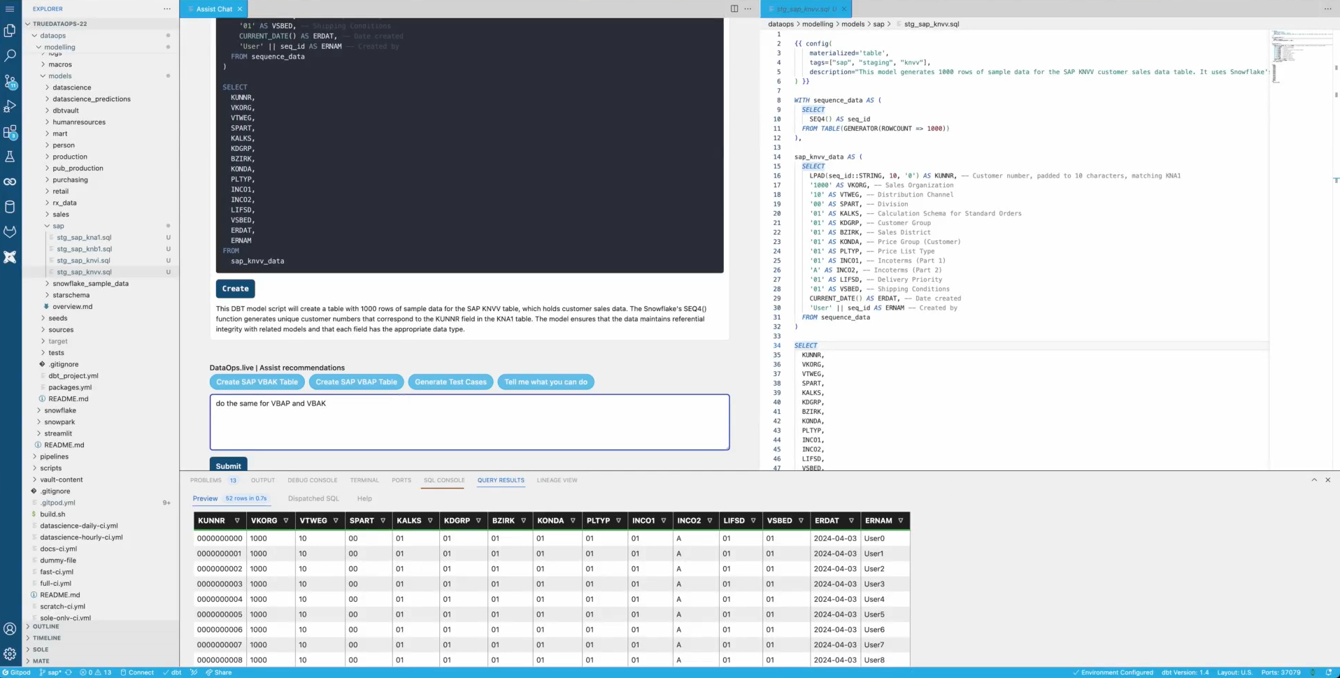Open the Search sidebar
1340x678 pixels.
pos(10,56)
